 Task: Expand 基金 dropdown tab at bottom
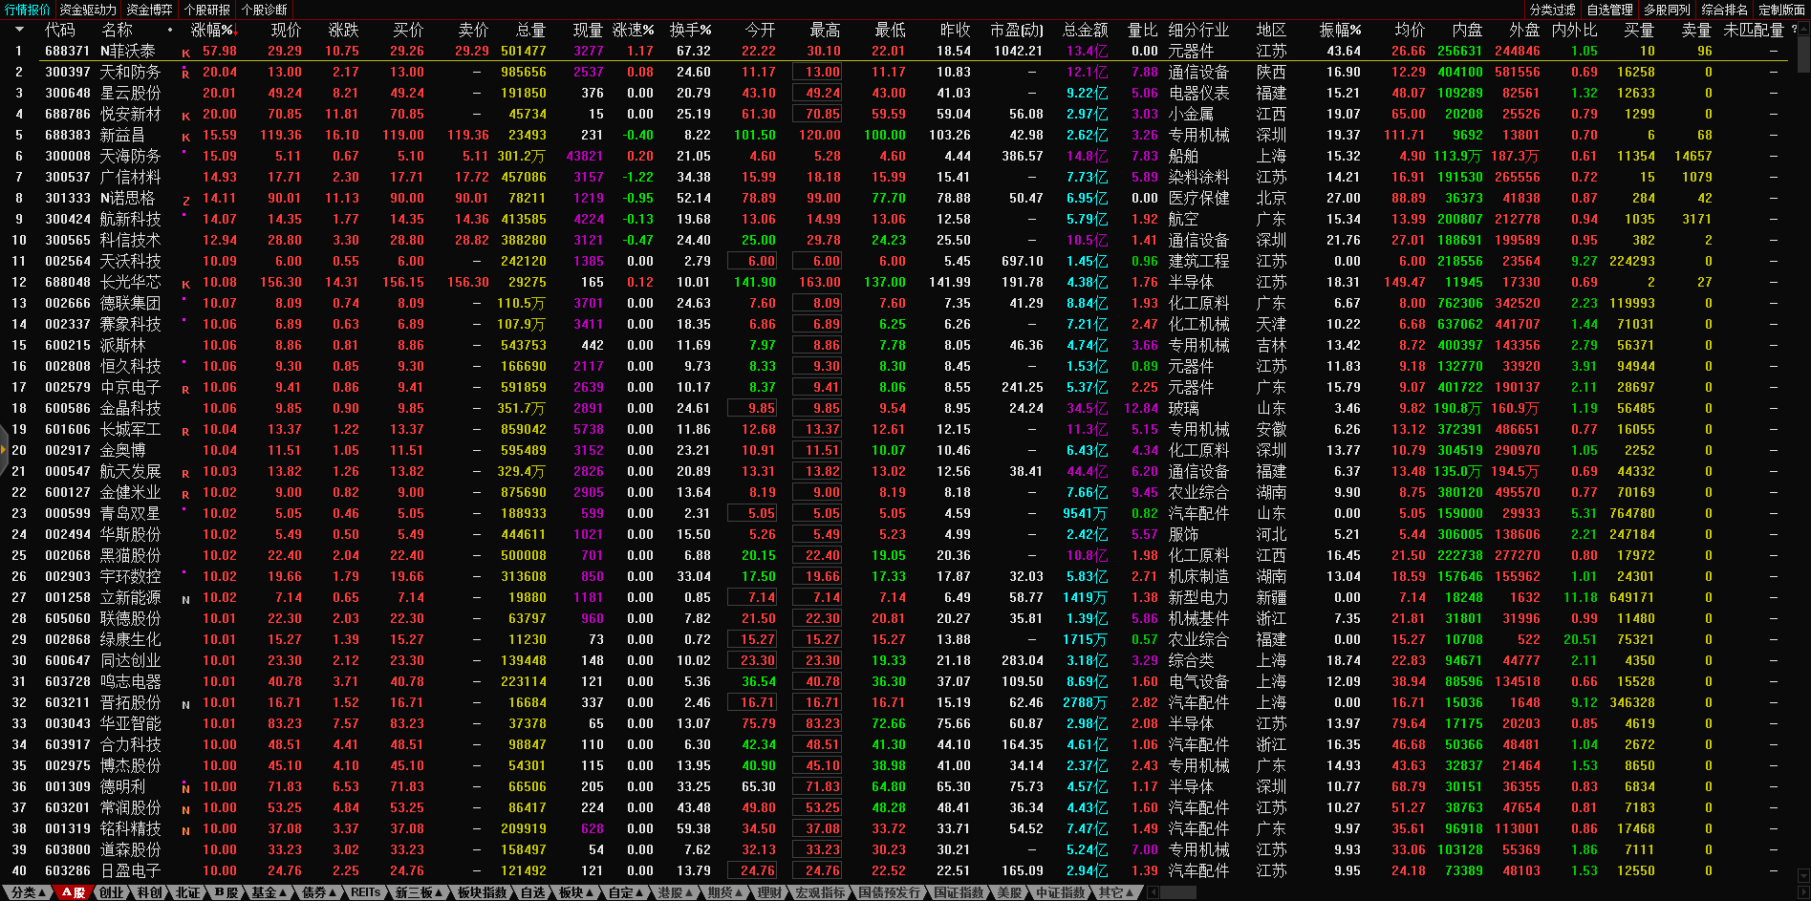point(269,892)
